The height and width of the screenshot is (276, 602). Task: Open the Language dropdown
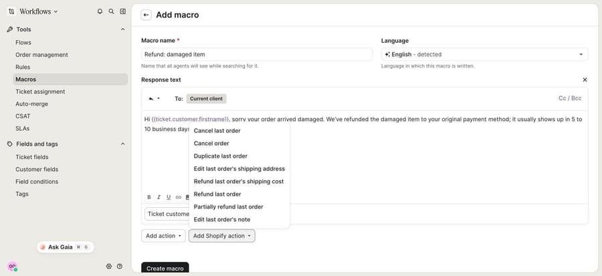[484, 54]
